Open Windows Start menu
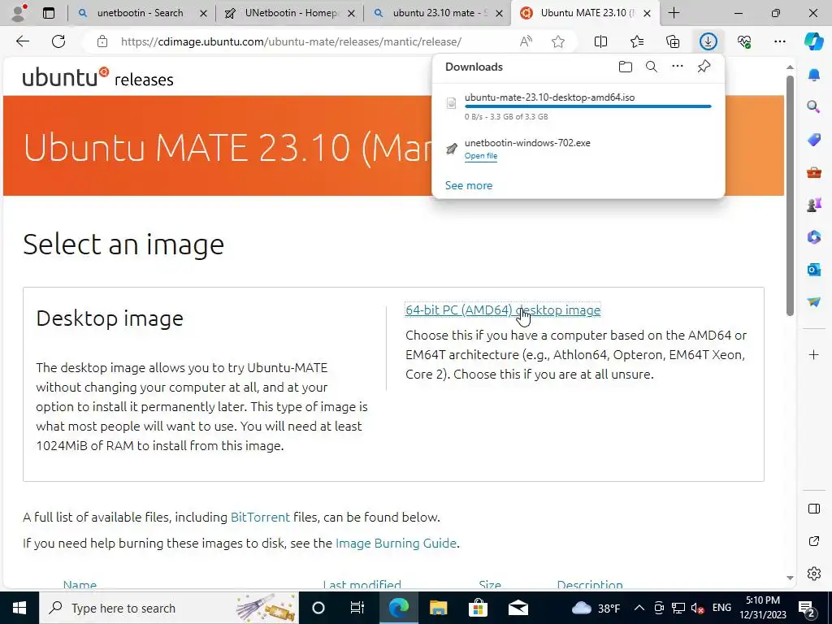Screen dimensions: 832x624 19,608
